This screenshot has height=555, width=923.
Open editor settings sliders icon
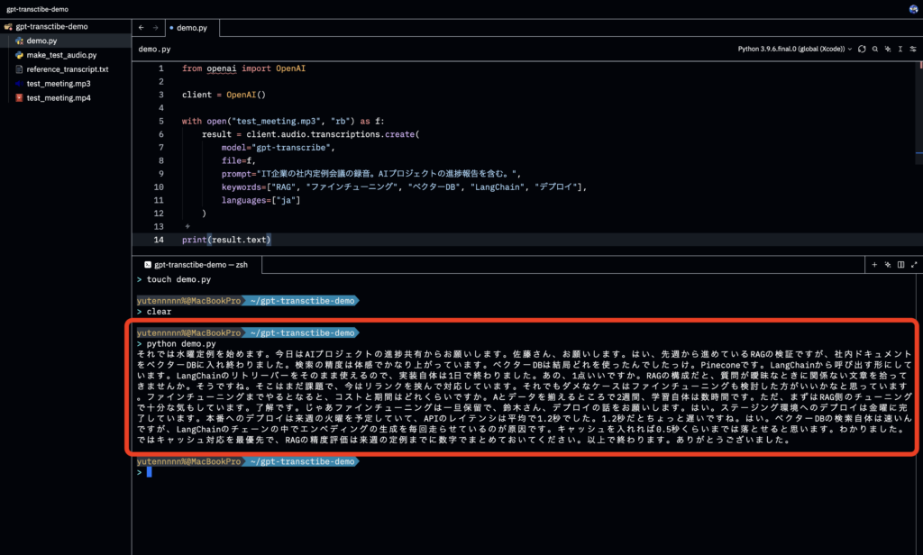point(913,49)
